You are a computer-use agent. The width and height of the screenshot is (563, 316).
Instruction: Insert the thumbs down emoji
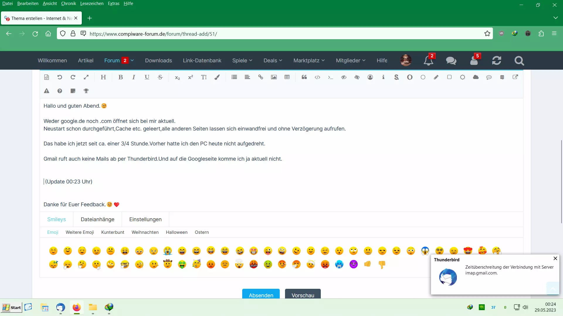click(x=382, y=265)
